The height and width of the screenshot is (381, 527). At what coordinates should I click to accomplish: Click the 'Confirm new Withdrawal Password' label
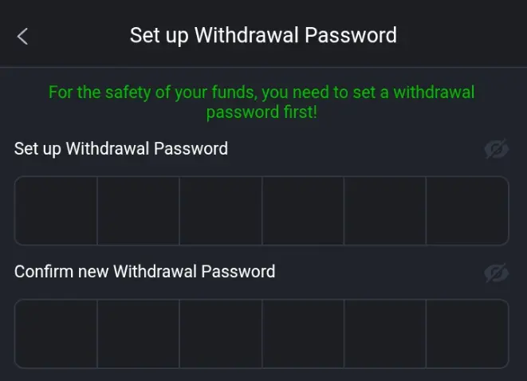click(144, 272)
